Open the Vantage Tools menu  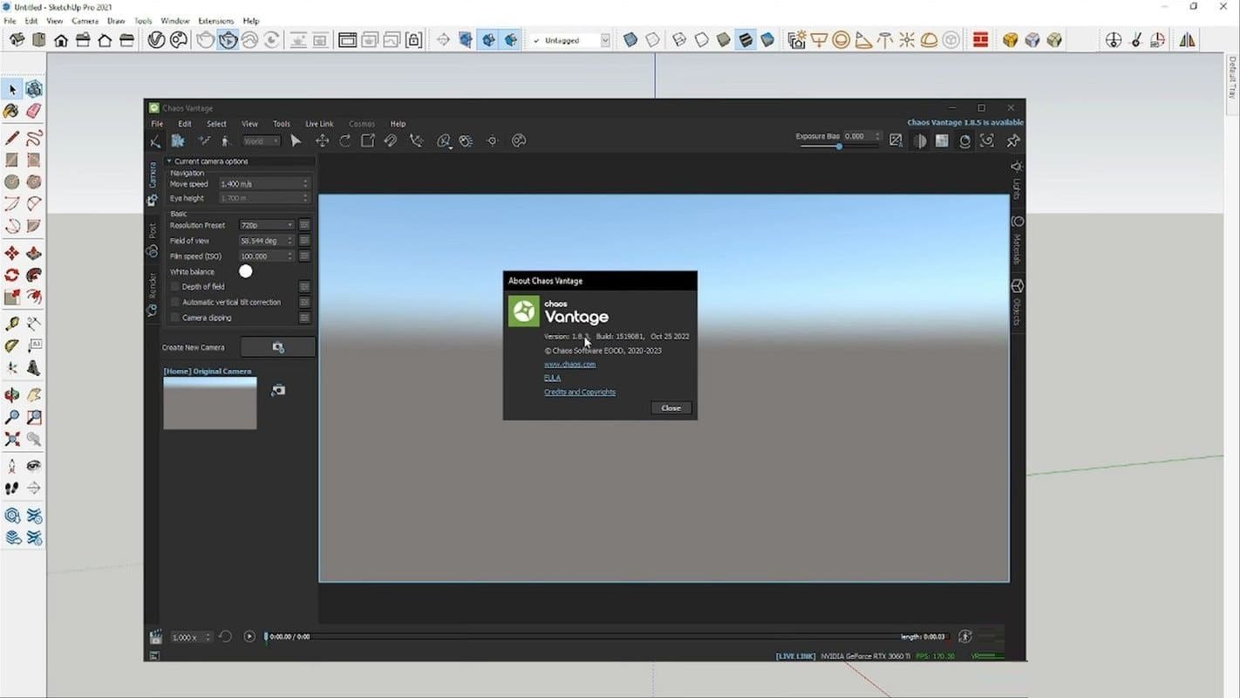[x=281, y=124]
